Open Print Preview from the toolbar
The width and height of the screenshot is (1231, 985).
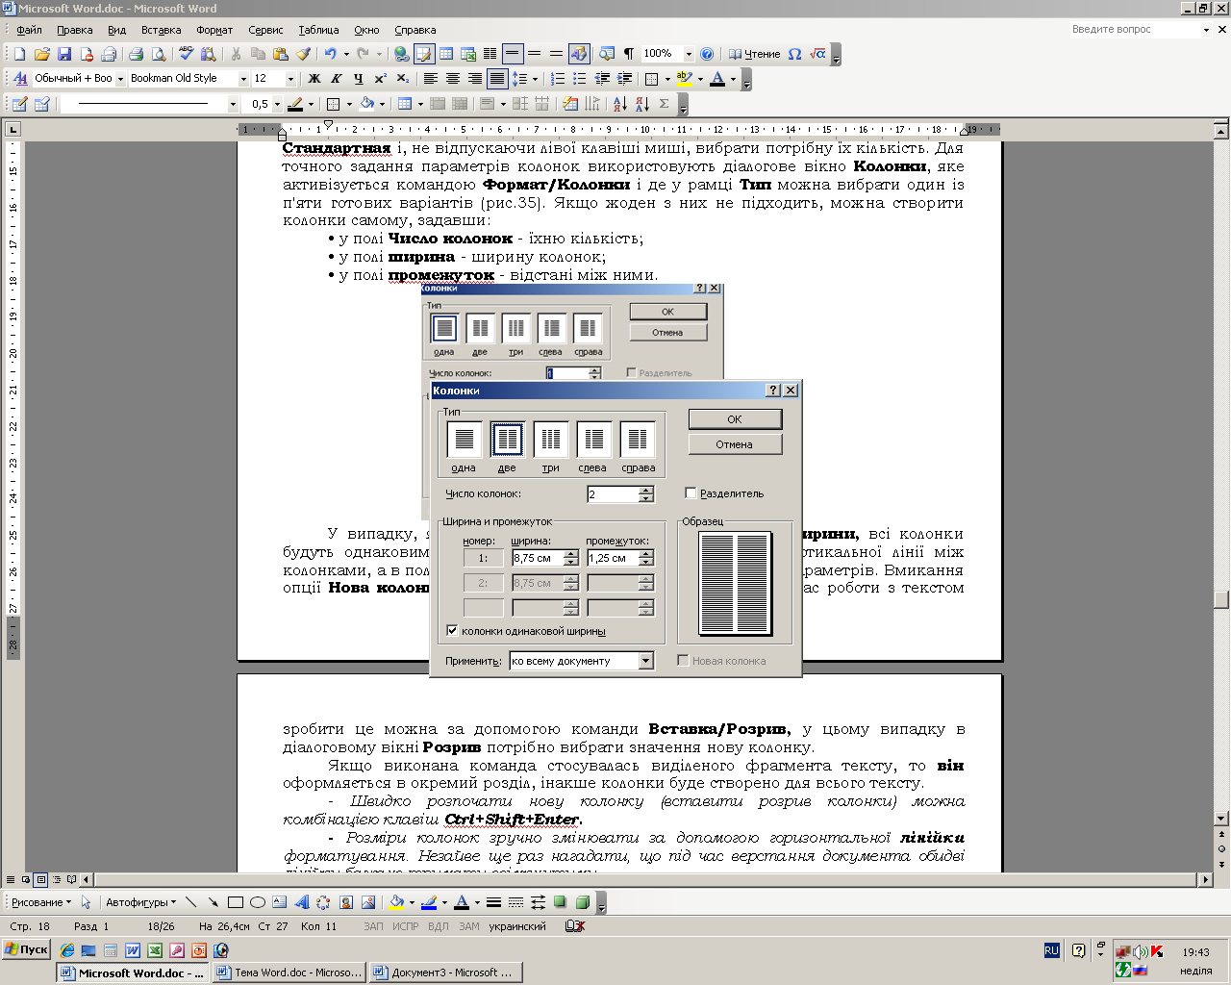coord(158,54)
